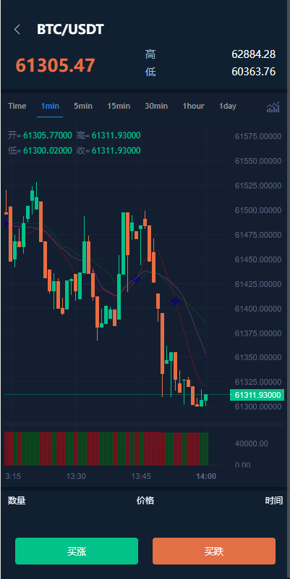Click the upper blue cross chart marker
290x579 pixels.
(x=137, y=279)
